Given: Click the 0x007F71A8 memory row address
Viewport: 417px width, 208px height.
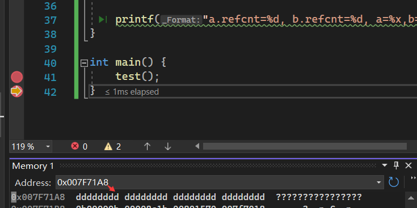Looking at the screenshot, I should coord(38,197).
